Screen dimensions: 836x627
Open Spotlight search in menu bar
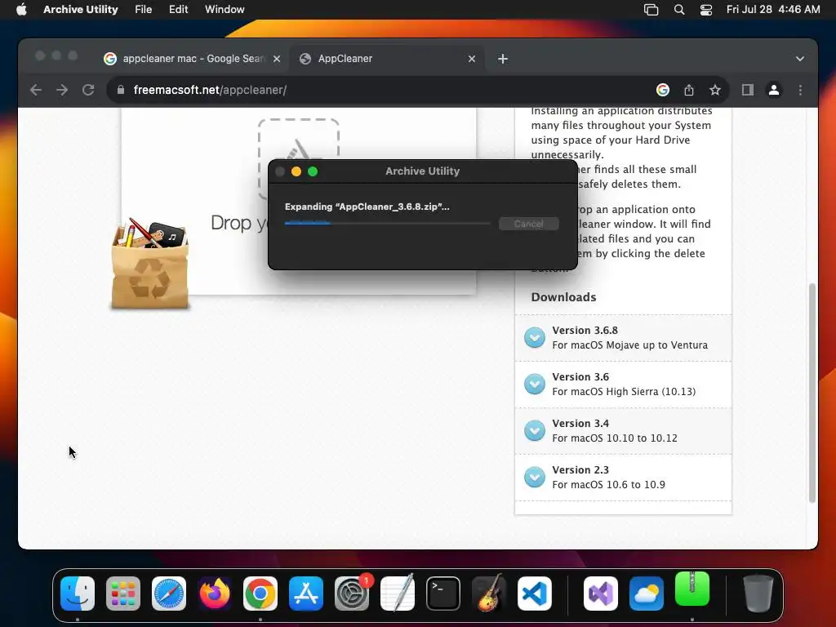tap(679, 10)
